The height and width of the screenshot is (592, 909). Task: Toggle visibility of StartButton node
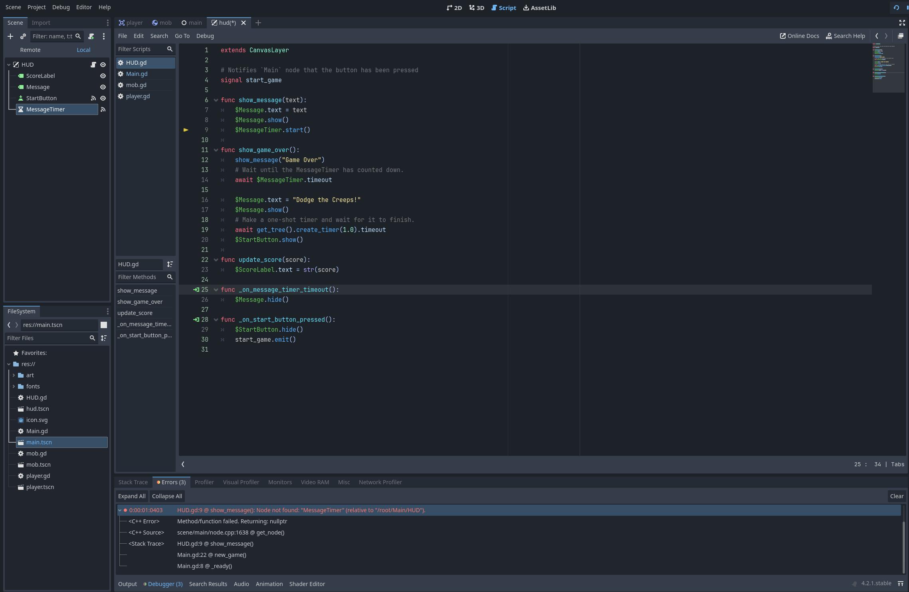click(103, 98)
